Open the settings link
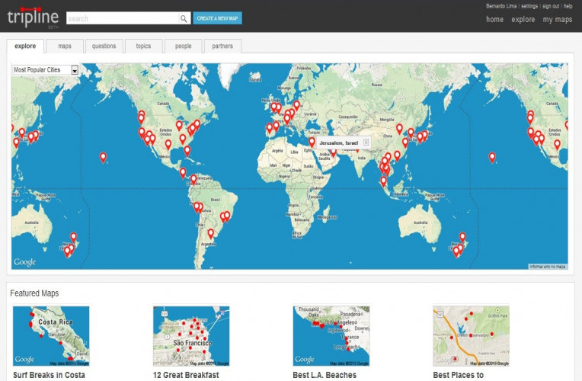The image size is (582, 381). (529, 6)
